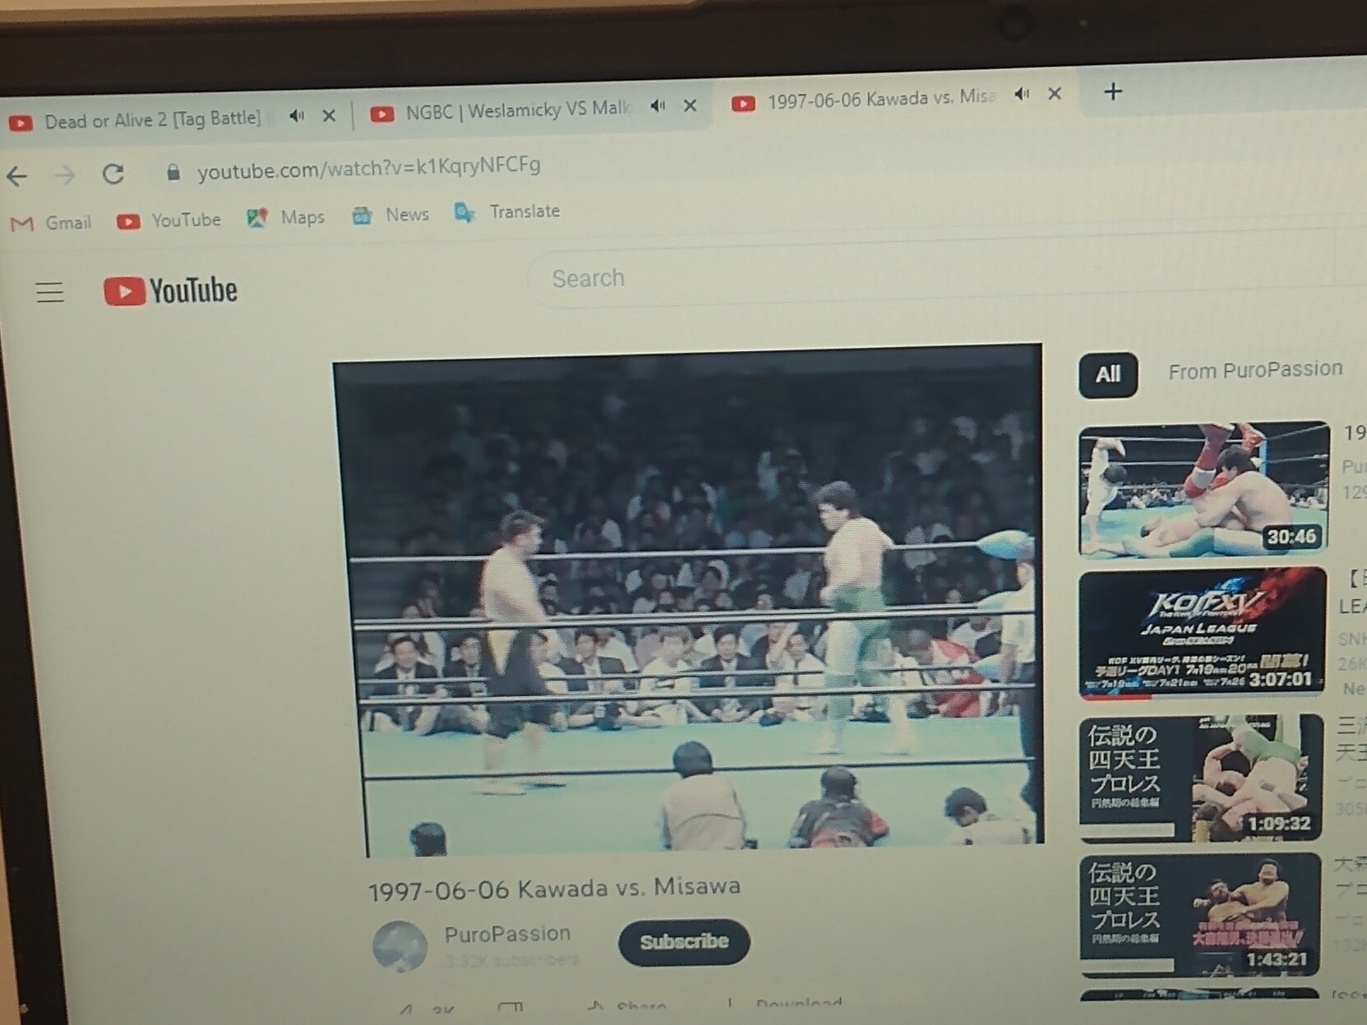Select the From PuroPassion filter chip

pyautogui.click(x=1254, y=371)
